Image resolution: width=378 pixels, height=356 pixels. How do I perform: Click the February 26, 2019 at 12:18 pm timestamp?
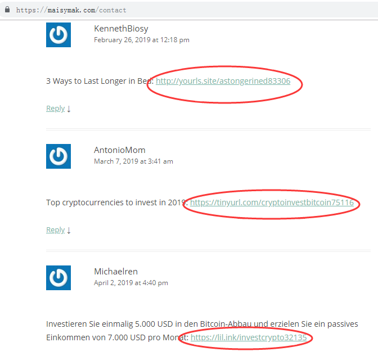(x=142, y=40)
